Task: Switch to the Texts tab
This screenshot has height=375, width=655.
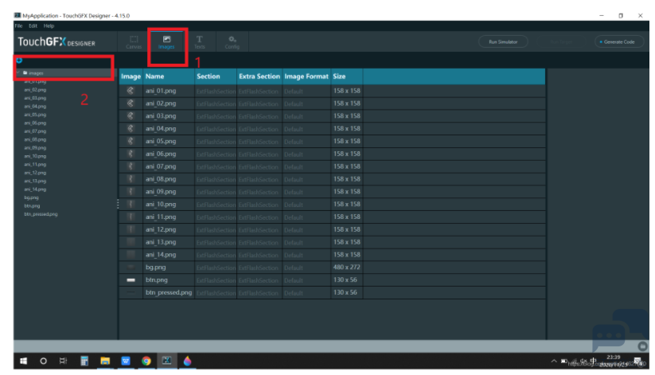Action: 200,42
